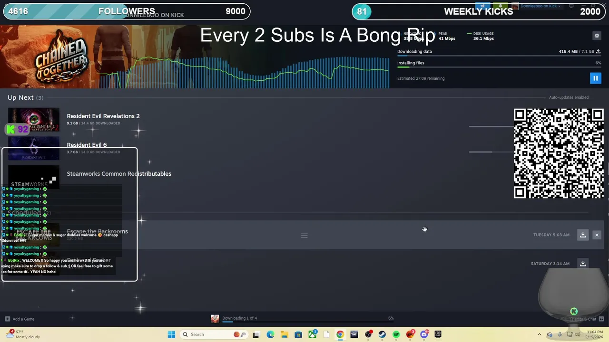Open the weather widget showing 57°F
The image size is (609, 342).
point(23,334)
